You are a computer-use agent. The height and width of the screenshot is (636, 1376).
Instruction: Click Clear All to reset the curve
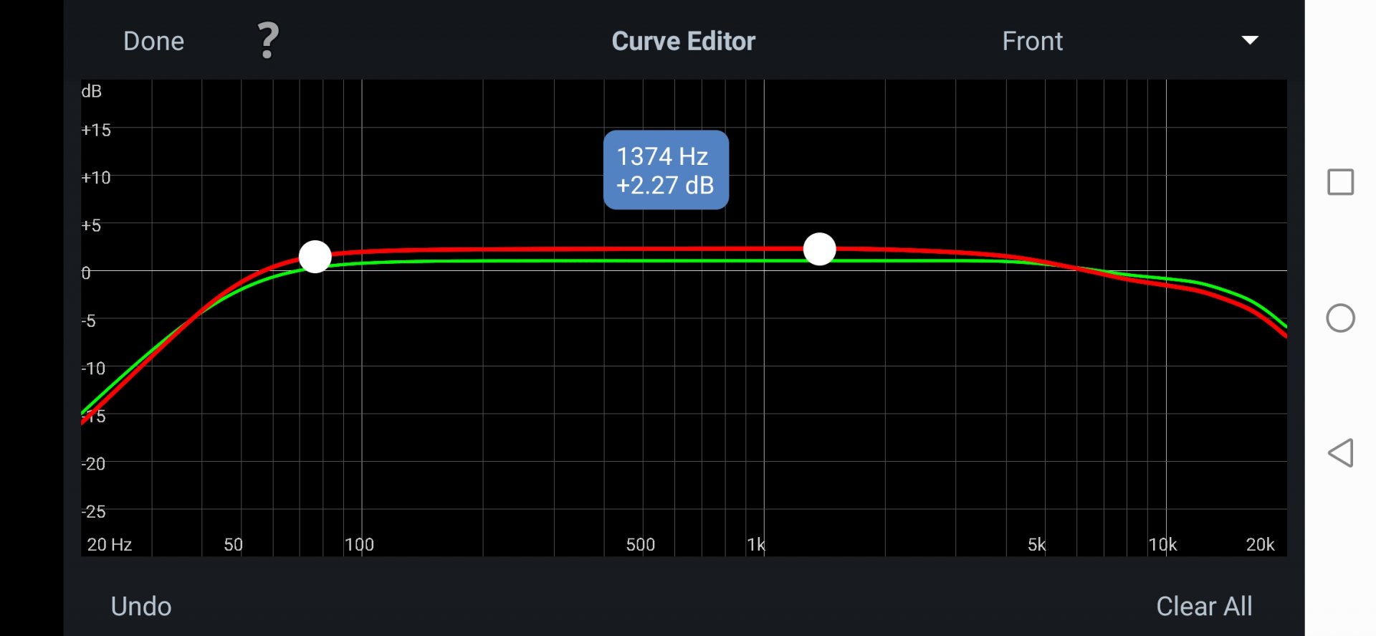[1204, 606]
